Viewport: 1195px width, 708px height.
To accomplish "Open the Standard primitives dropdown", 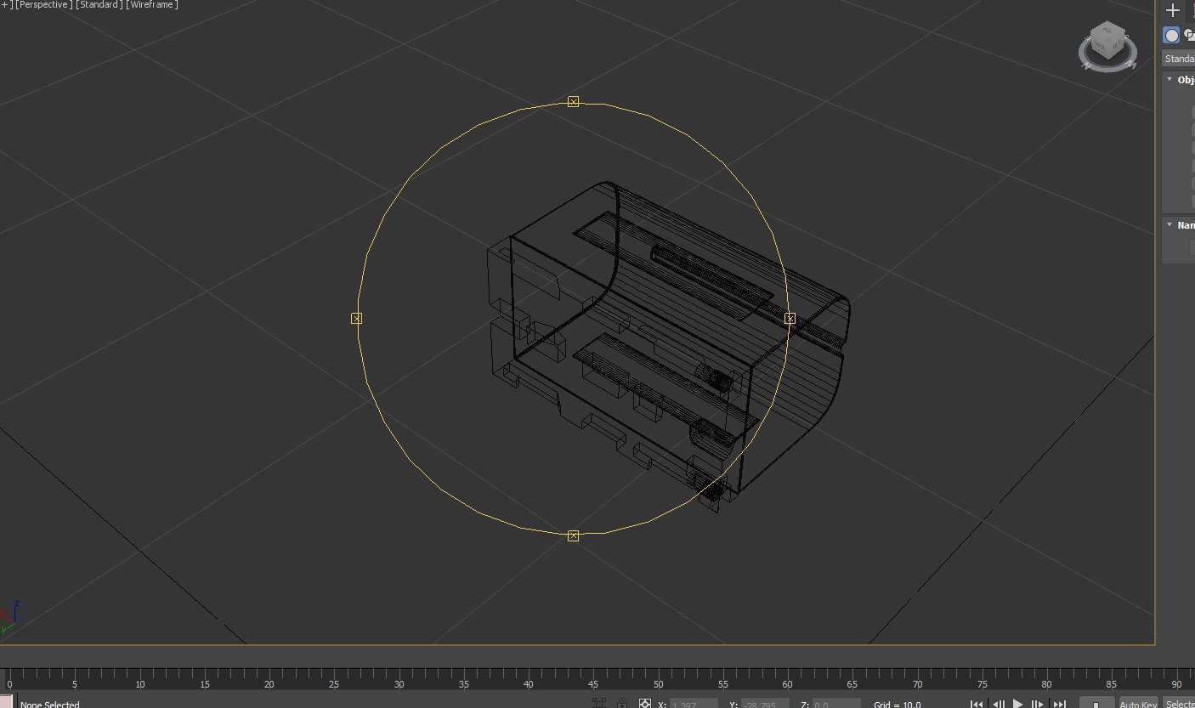I will [x=1179, y=59].
